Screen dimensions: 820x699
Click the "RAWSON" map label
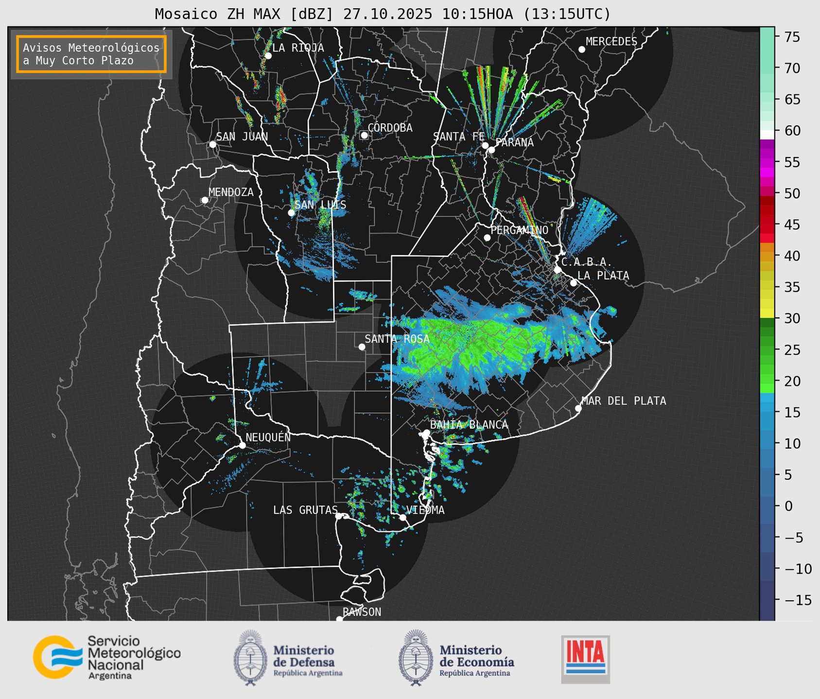click(x=362, y=612)
